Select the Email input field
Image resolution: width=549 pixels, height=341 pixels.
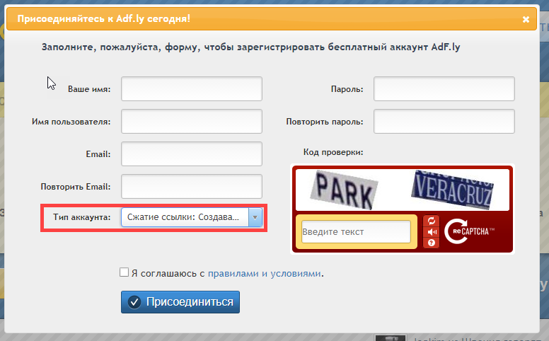point(192,154)
